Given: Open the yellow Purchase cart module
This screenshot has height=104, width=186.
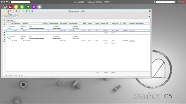Looking at the screenshot, I should click(16, 7).
